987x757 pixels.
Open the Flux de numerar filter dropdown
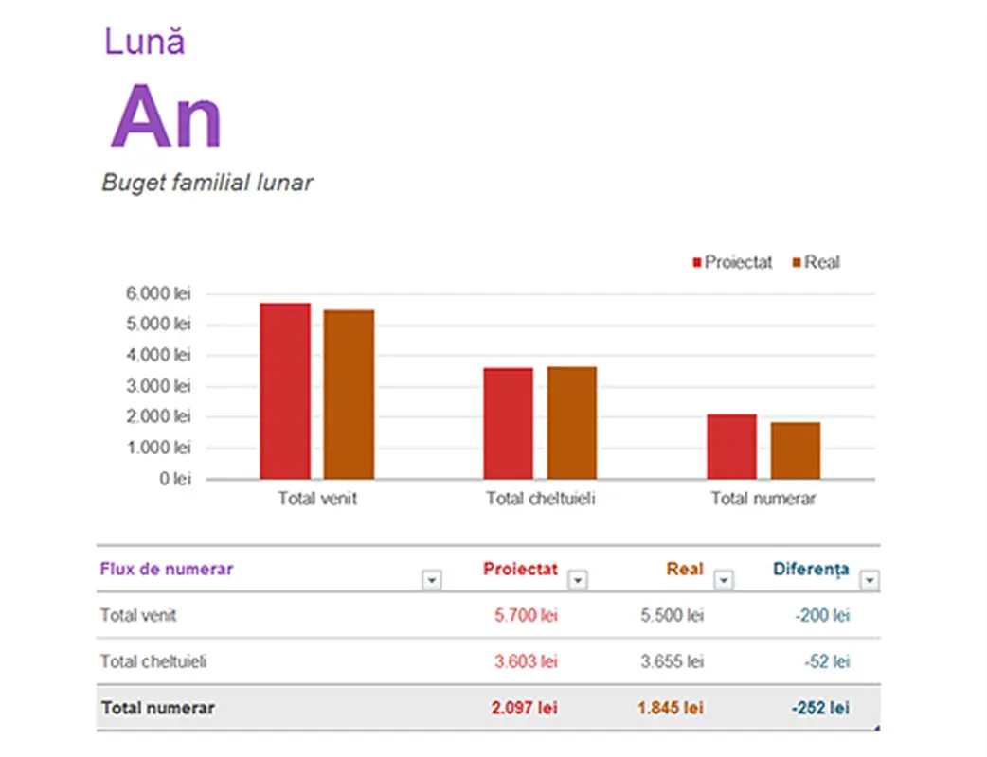pos(432,580)
